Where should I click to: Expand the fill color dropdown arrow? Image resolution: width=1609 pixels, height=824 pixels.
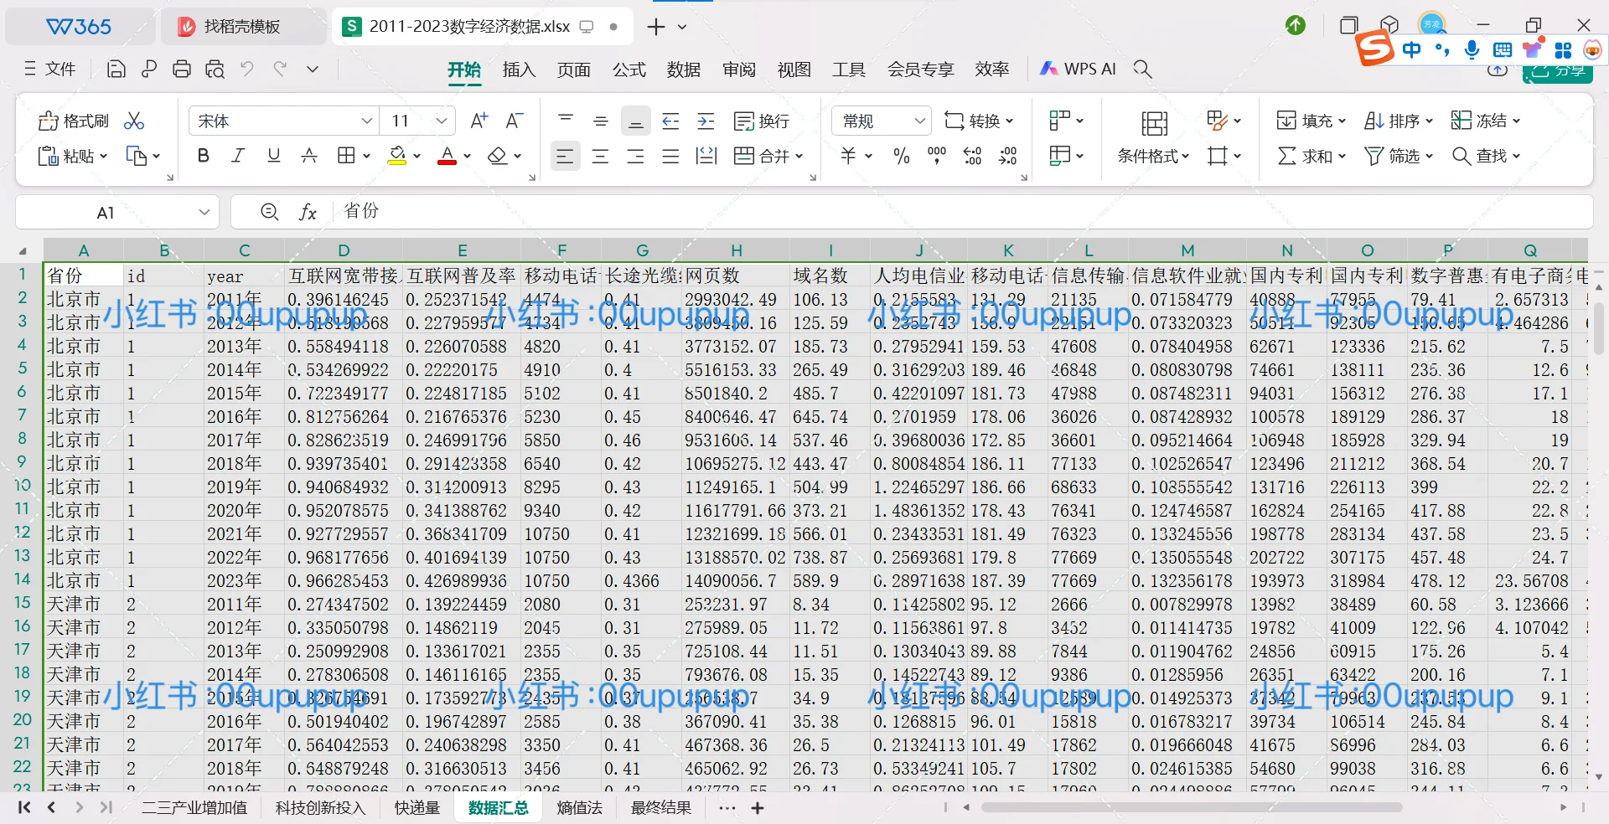pyautogui.click(x=416, y=156)
